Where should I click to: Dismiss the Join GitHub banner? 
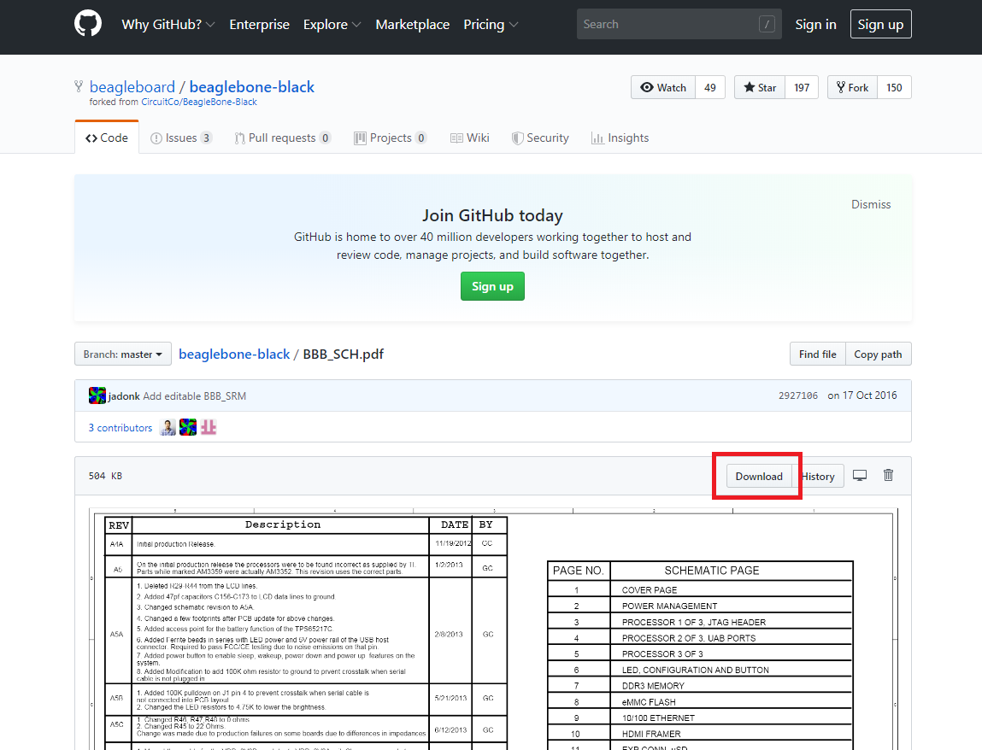[871, 204]
